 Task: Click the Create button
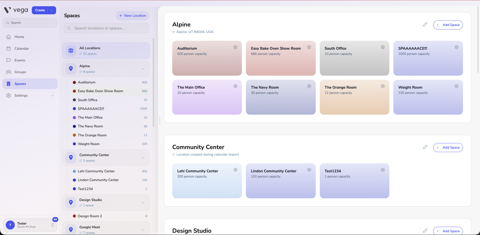coord(40,10)
